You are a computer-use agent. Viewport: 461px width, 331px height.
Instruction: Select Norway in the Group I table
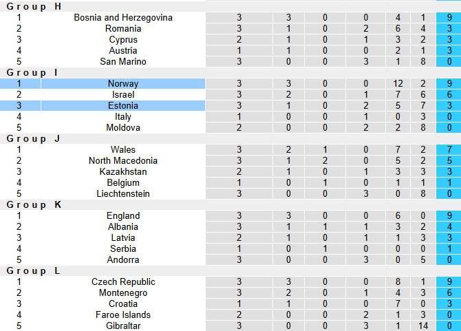[x=123, y=84]
